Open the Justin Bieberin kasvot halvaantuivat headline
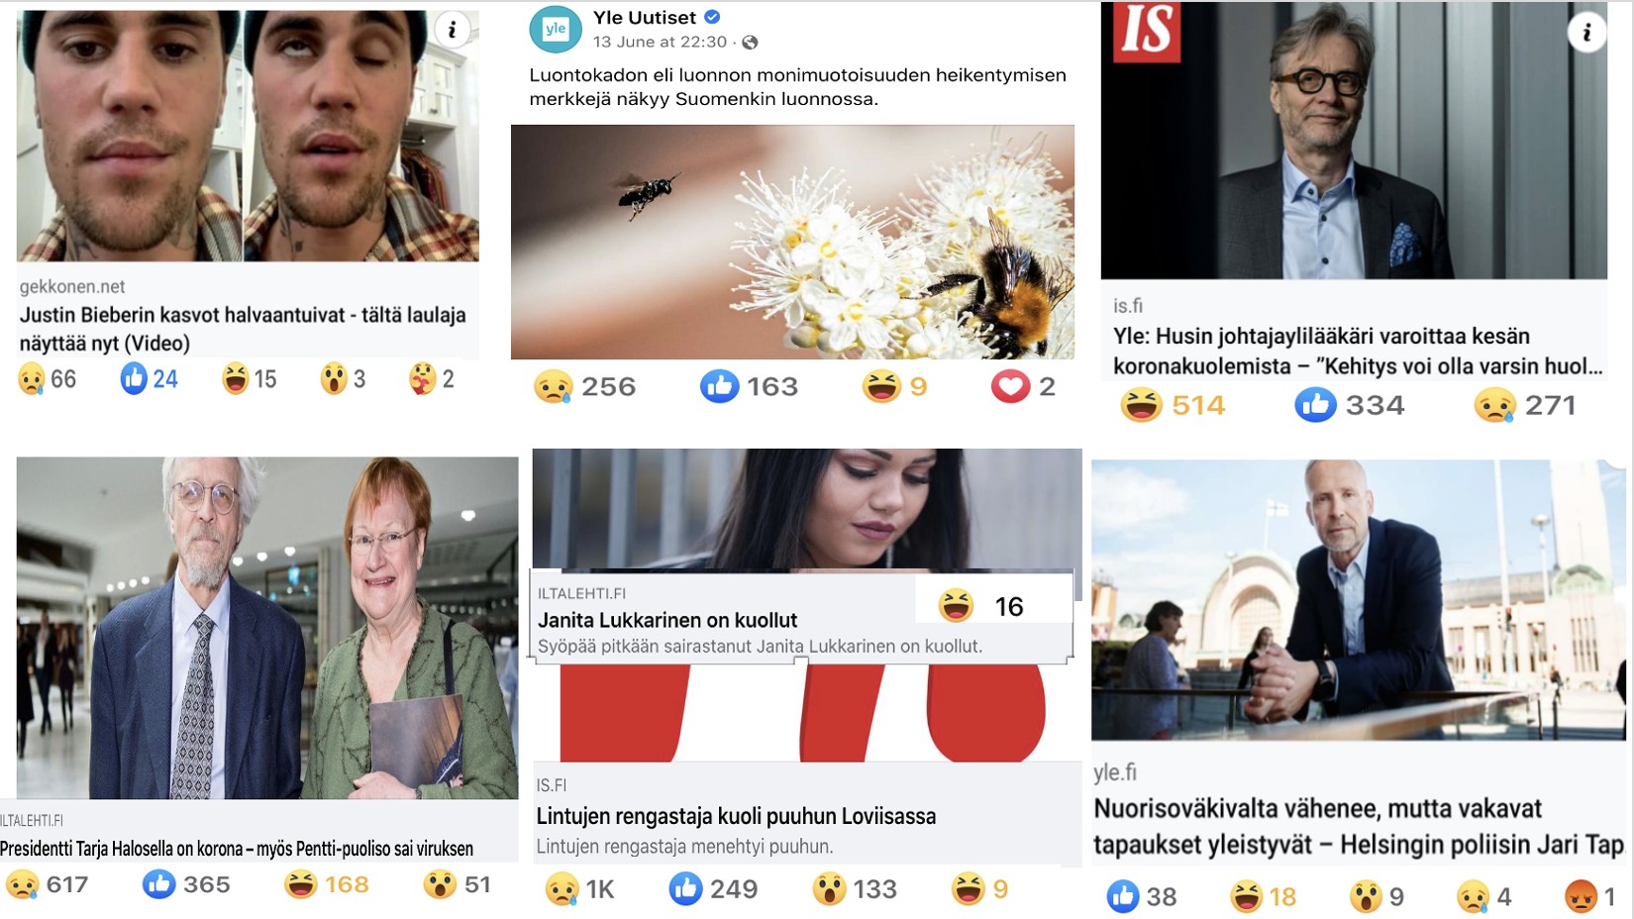The image size is (1634, 919). 243,329
